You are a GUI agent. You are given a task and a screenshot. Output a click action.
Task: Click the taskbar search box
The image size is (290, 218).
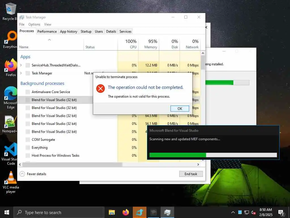tap(59, 212)
